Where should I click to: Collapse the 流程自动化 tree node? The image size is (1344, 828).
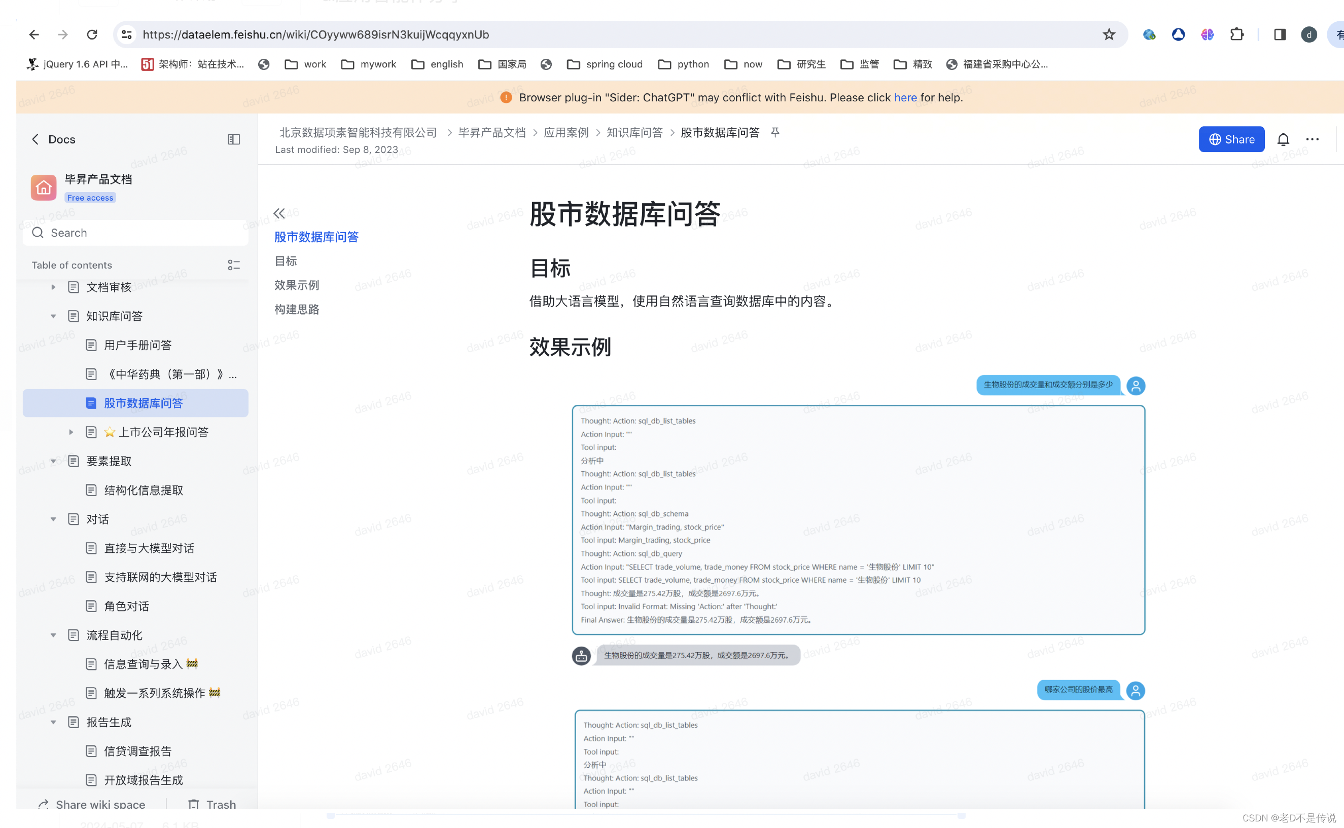tap(53, 635)
